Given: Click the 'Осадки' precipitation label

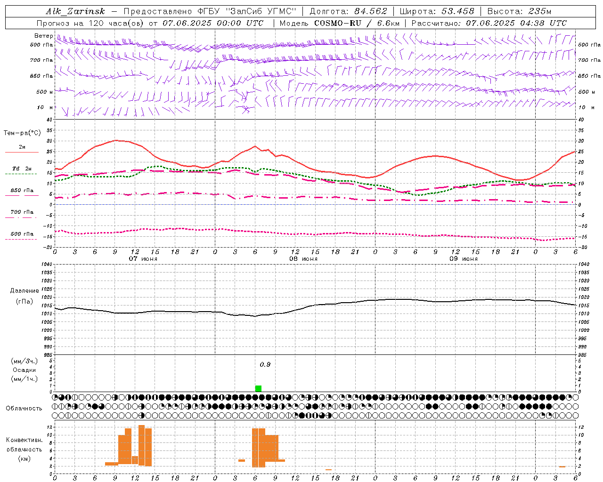Looking at the screenshot, I should (24, 370).
